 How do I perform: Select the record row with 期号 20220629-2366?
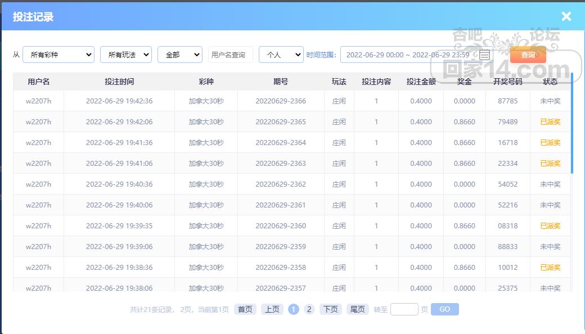(x=281, y=101)
